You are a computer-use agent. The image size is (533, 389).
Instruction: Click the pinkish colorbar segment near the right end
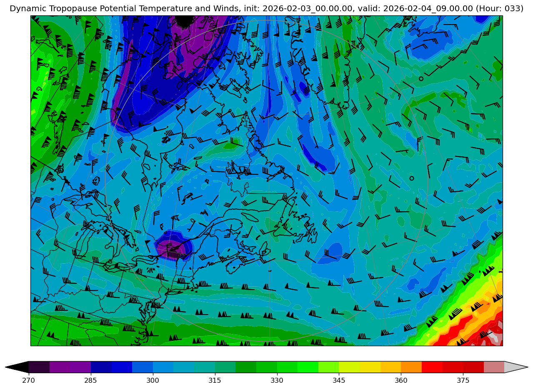[x=494, y=367]
